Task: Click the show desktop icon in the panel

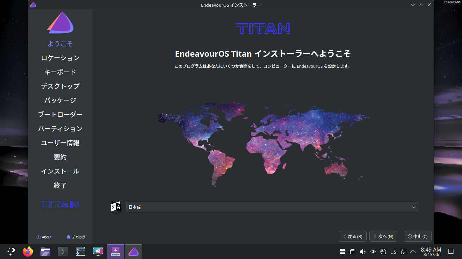Action: point(451,252)
